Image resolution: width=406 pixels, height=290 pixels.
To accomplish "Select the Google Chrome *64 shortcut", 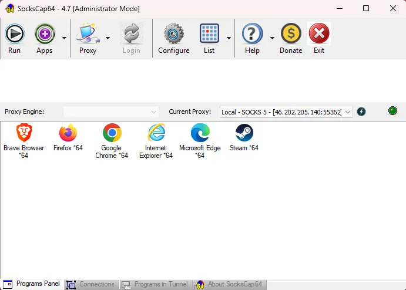I will click(112, 141).
